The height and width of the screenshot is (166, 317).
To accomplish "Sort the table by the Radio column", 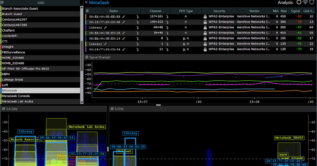I will [x=114, y=11].
